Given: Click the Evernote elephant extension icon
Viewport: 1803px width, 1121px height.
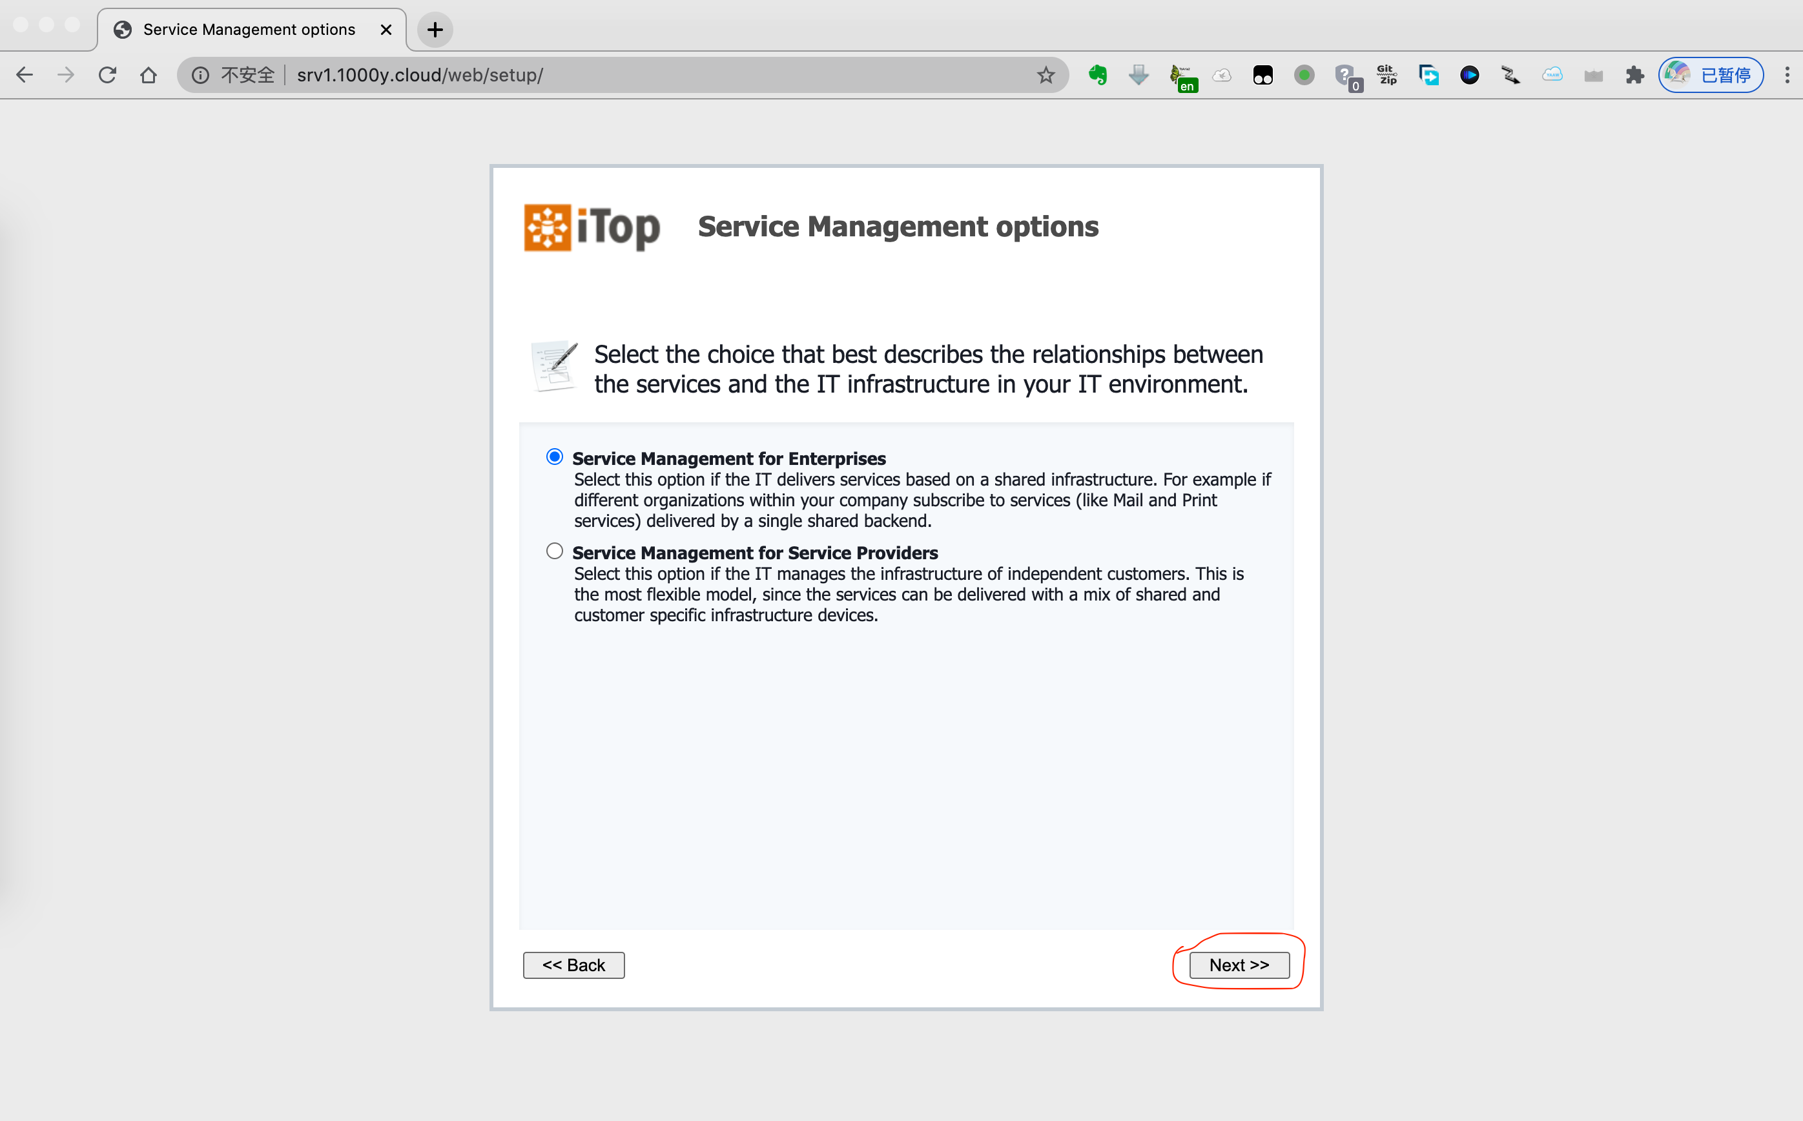Looking at the screenshot, I should tap(1097, 75).
